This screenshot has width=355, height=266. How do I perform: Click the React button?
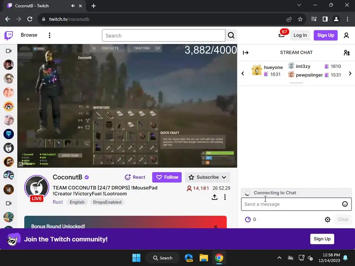[x=135, y=177]
